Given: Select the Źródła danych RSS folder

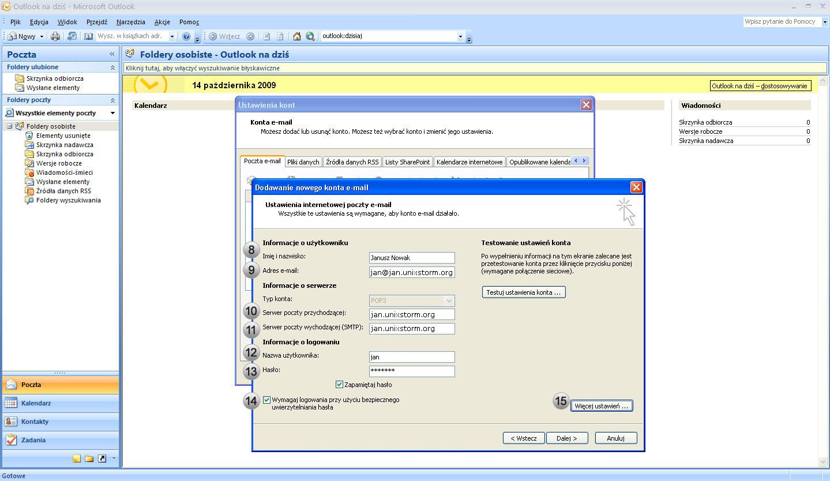Looking at the screenshot, I should pyautogui.click(x=63, y=191).
